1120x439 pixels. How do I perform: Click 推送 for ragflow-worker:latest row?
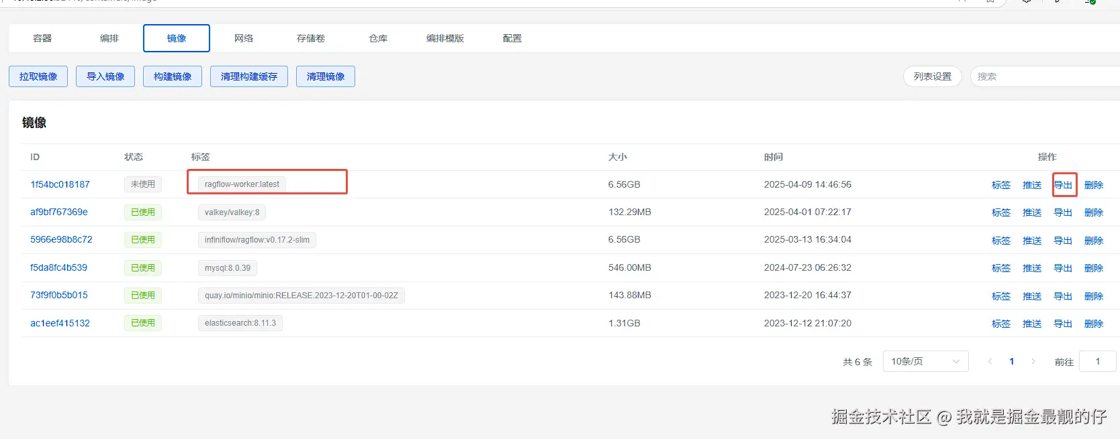1032,185
